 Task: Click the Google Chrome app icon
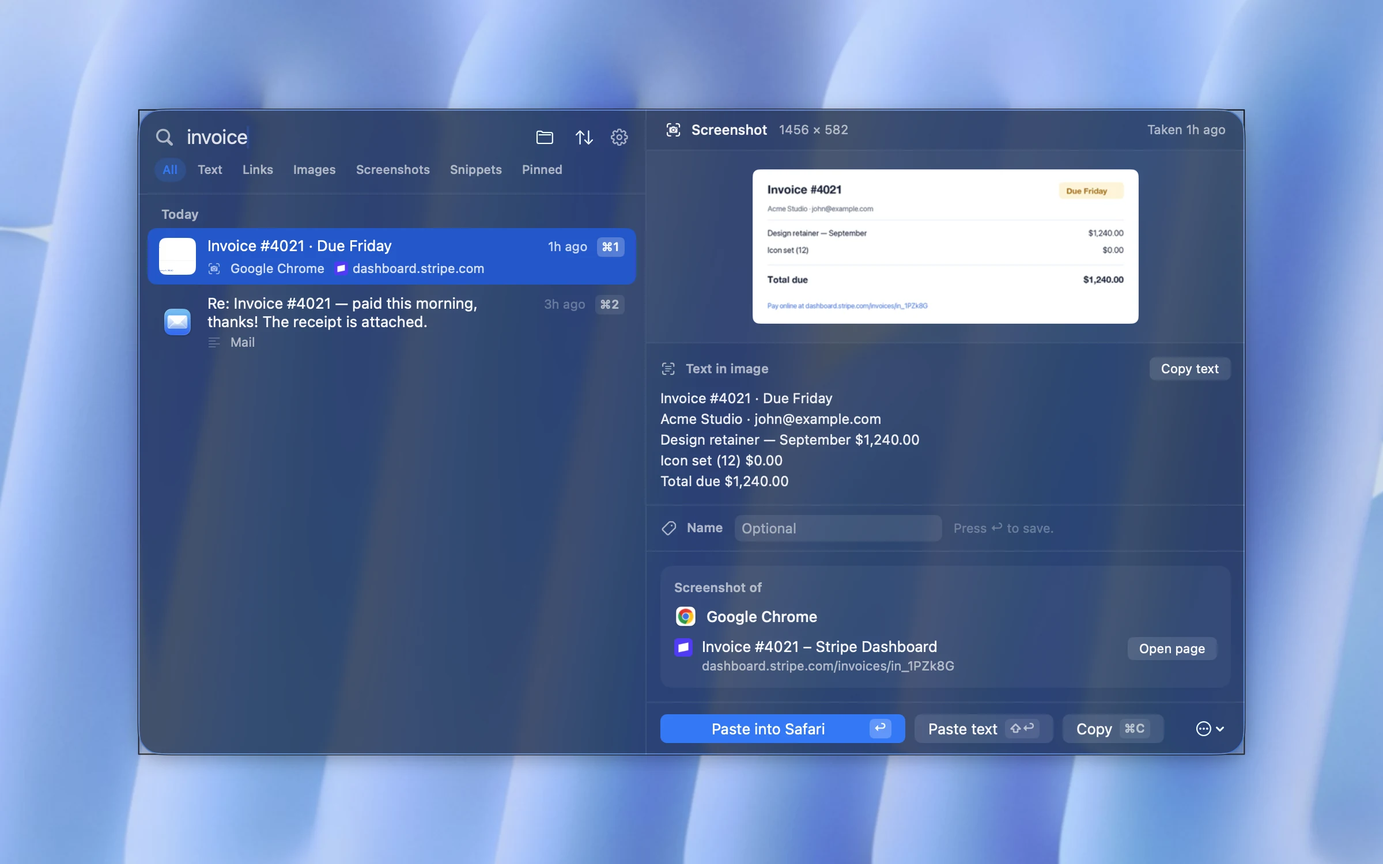685,616
